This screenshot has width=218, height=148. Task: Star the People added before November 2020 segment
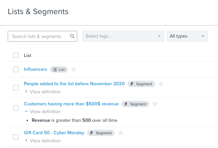[x=161, y=84]
